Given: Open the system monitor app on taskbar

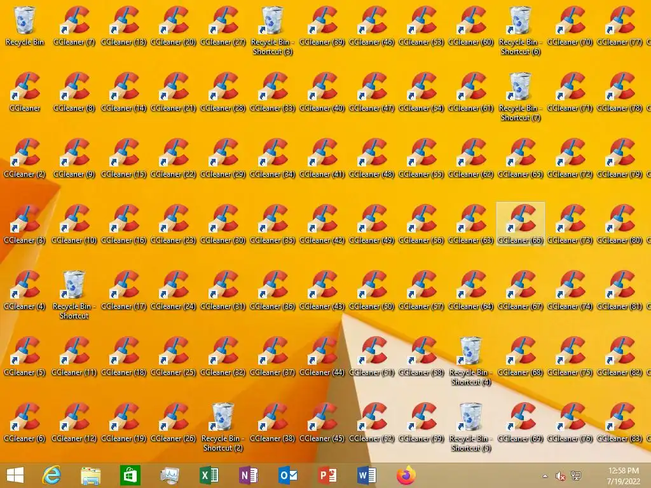Looking at the screenshot, I should pos(169,475).
